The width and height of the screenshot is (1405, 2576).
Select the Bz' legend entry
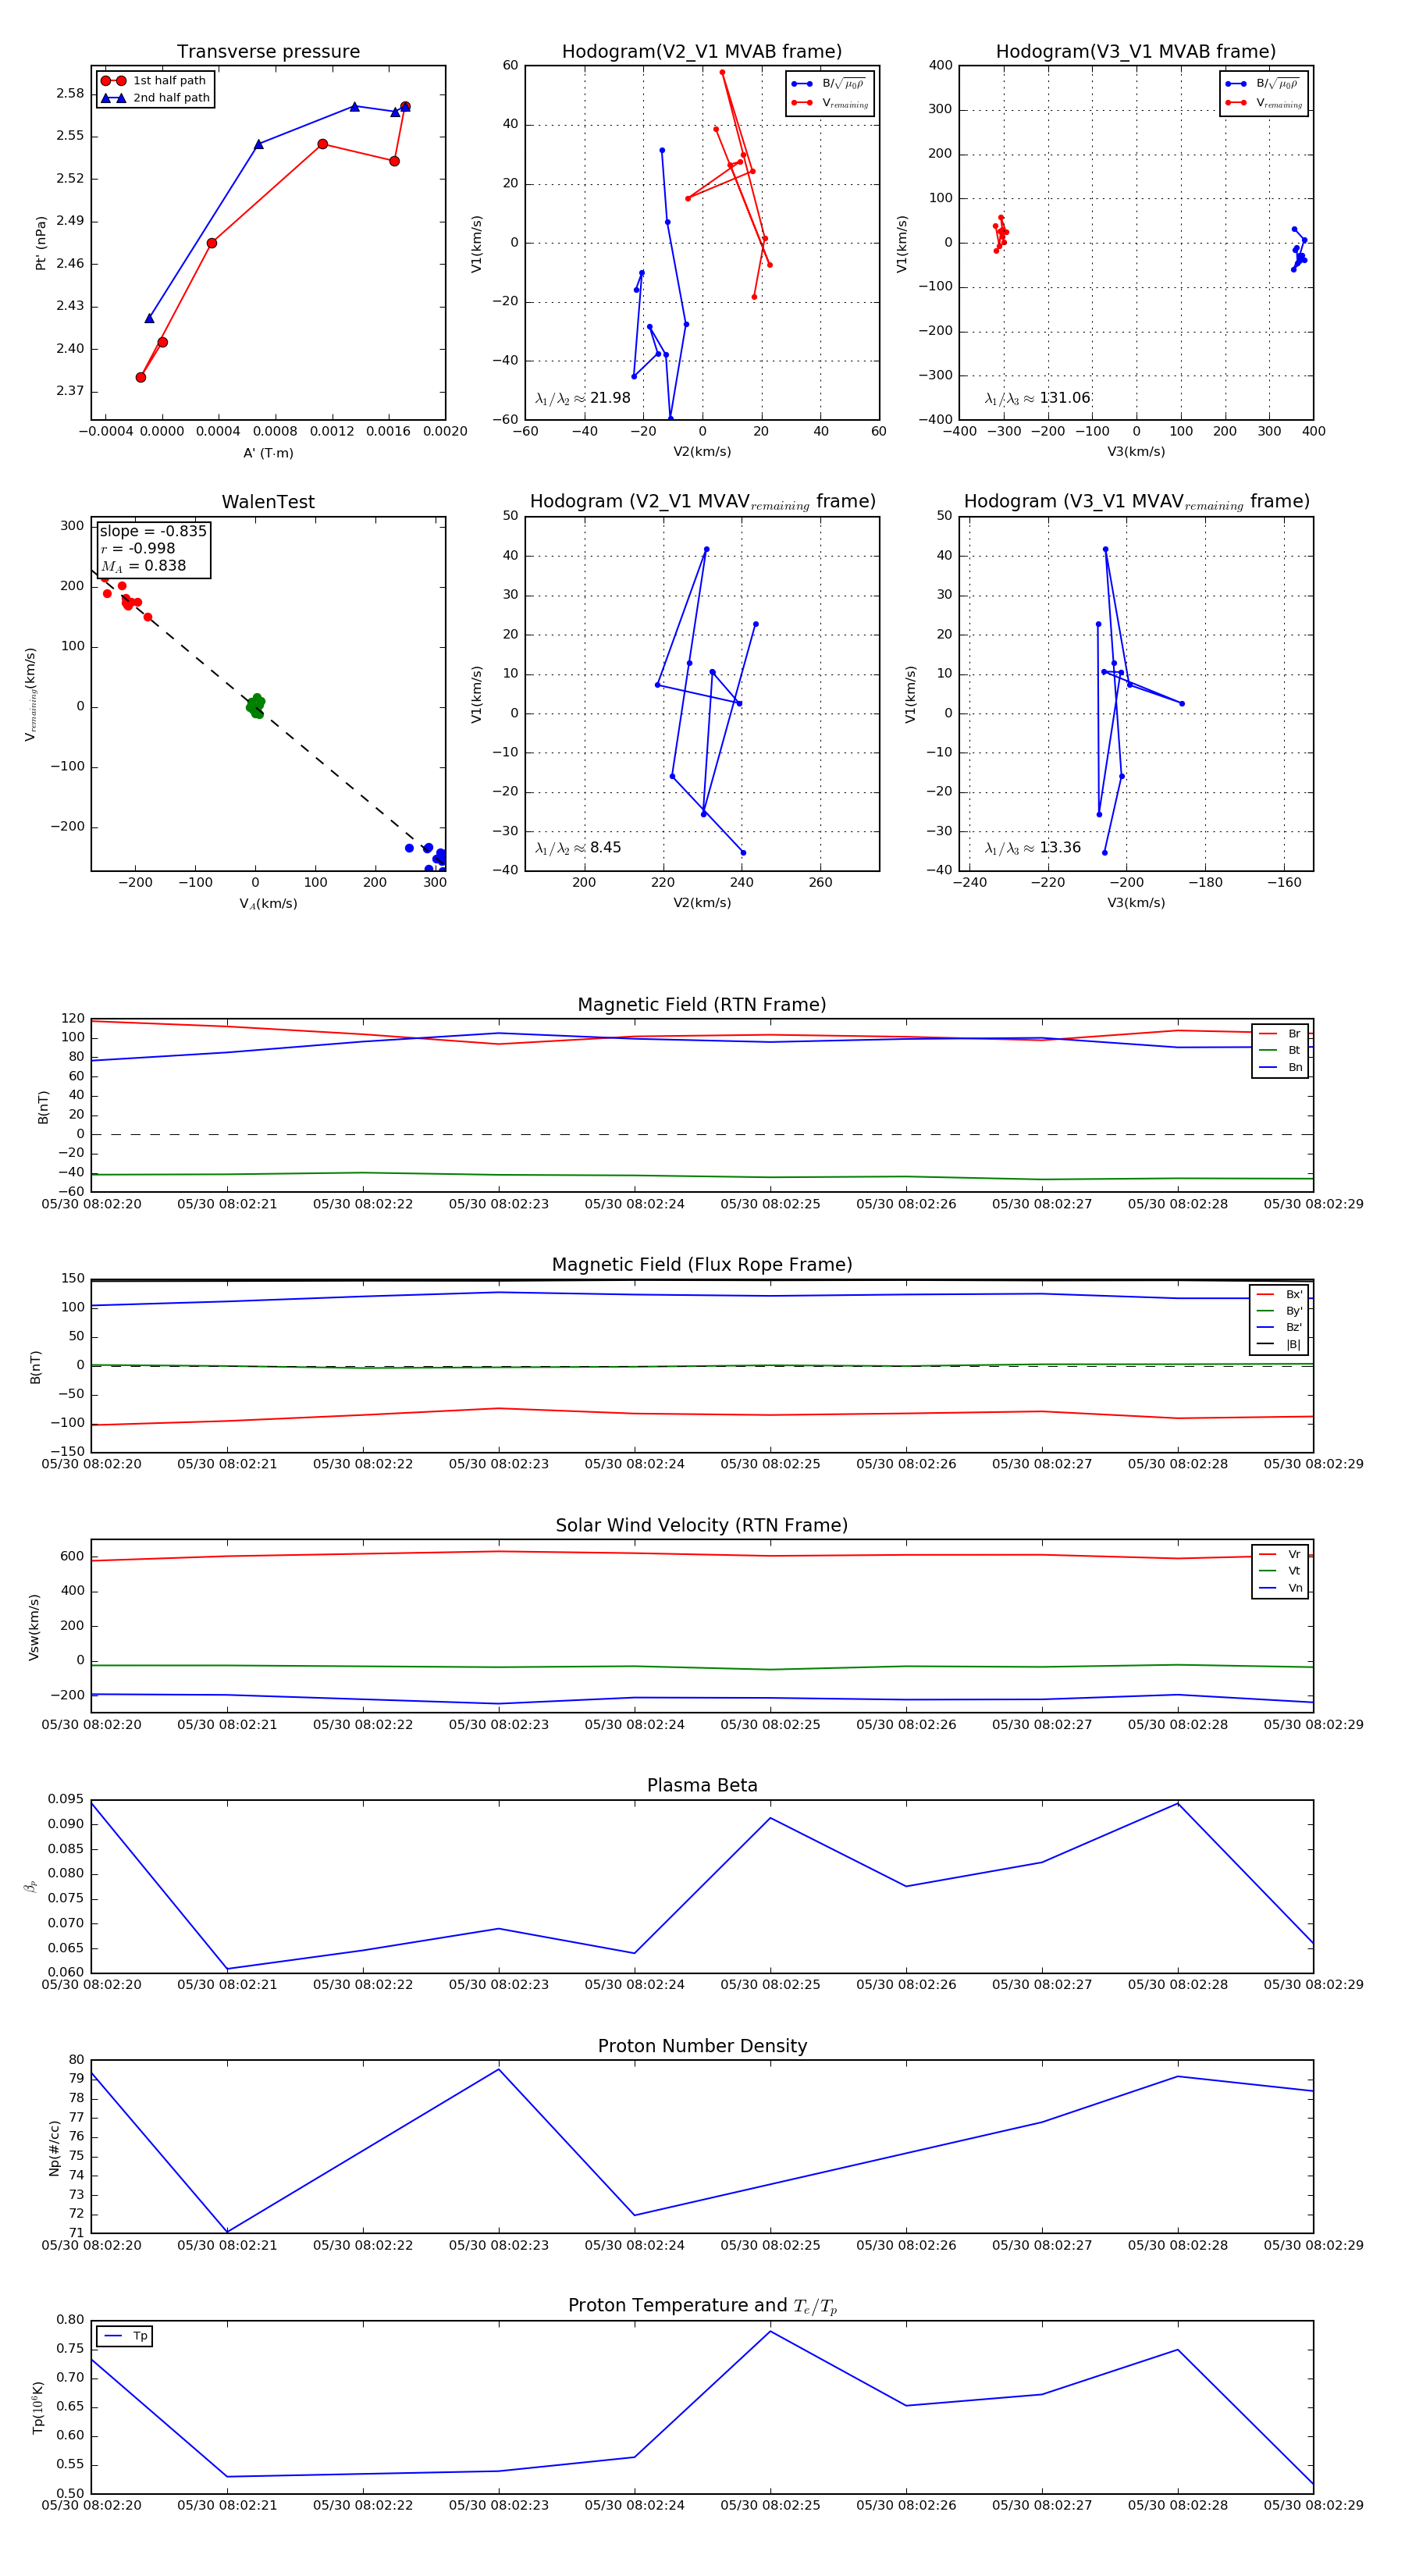click(x=1279, y=1328)
